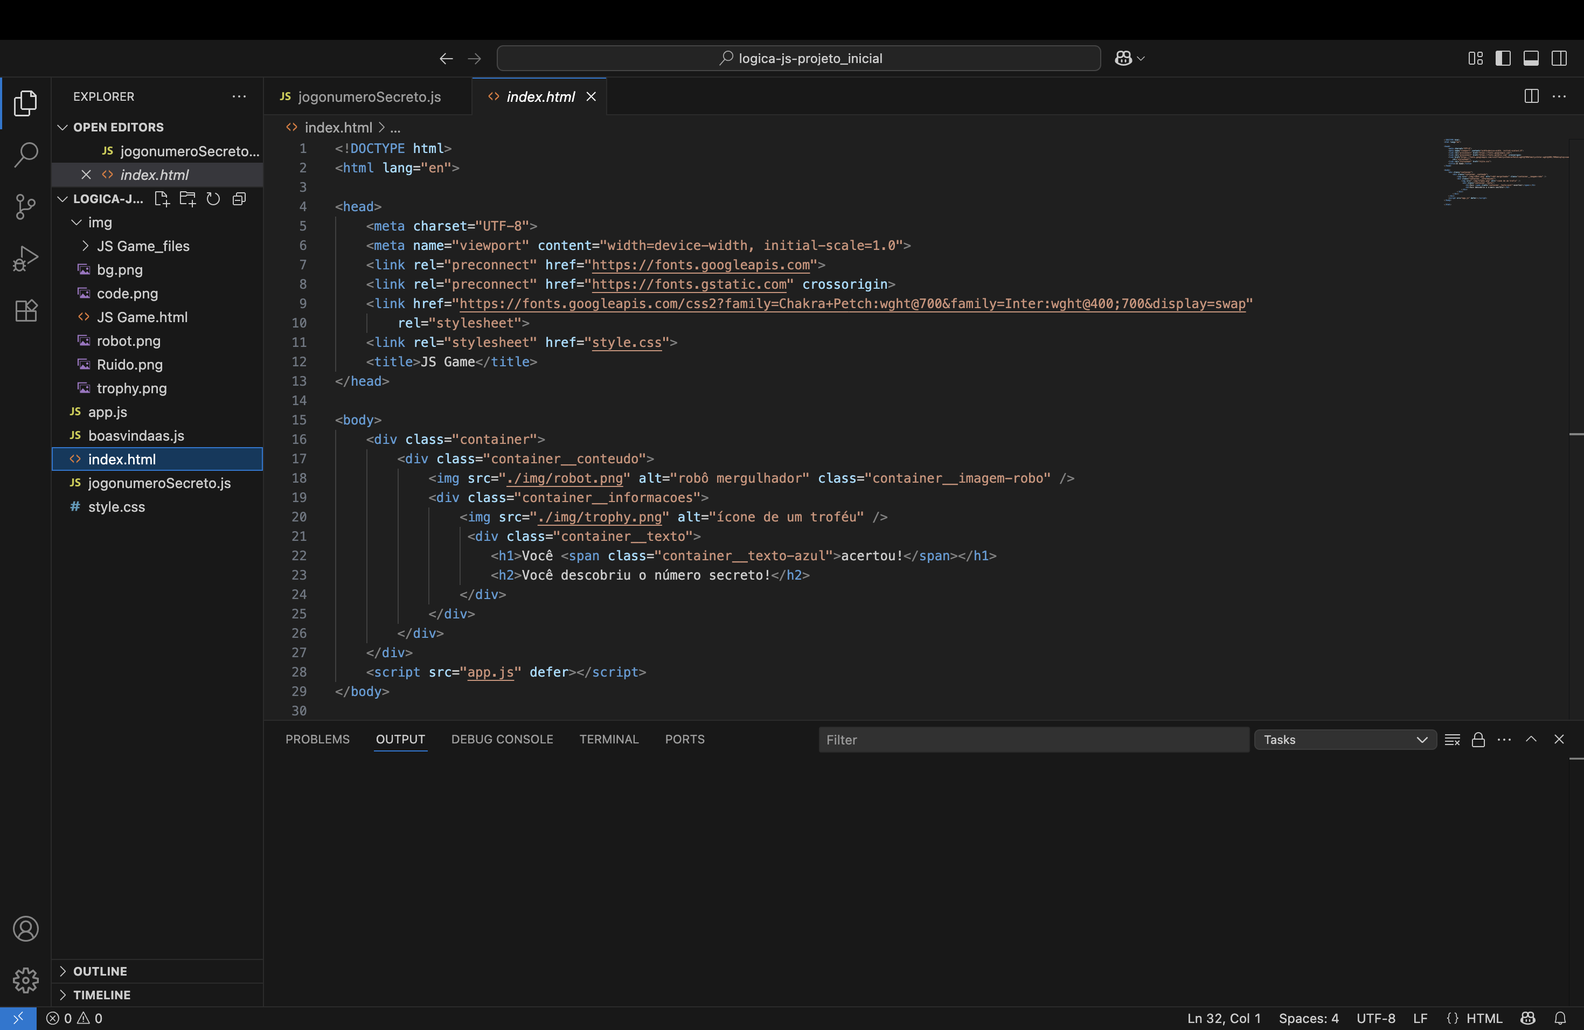Click the command center search box
The height and width of the screenshot is (1030, 1584).
[798, 59]
